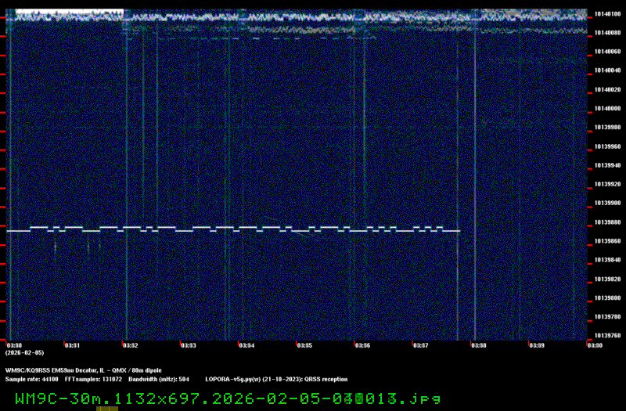This screenshot has width=626, height=411.
Task: Click the Bandwidth (mHz): 504 text
Action: 159,379
